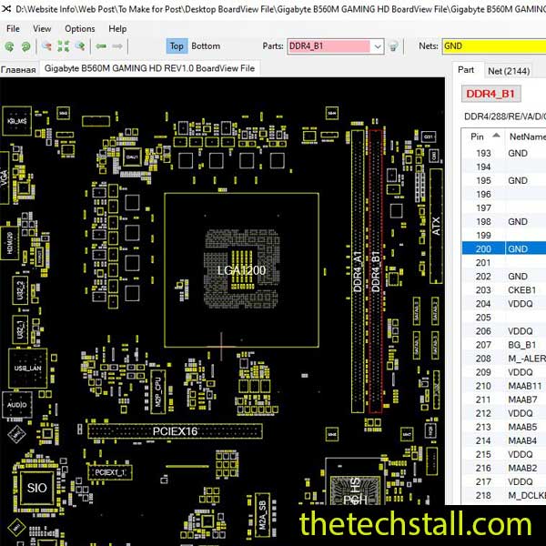Select pin 210 MAAB11 row
The image size is (546, 546).
coord(504,386)
